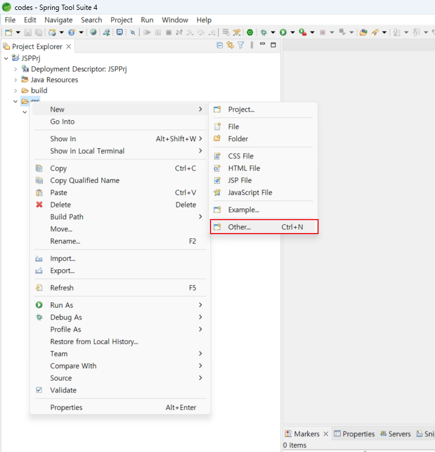
Task: Open the Search flashlight dropdown arrow
Action: tap(384, 32)
